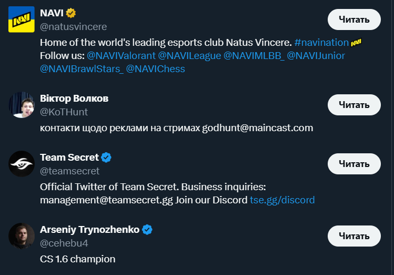Visit @NAVIMLBB_ mention link
The height and width of the screenshot is (275, 394).
click(254, 55)
